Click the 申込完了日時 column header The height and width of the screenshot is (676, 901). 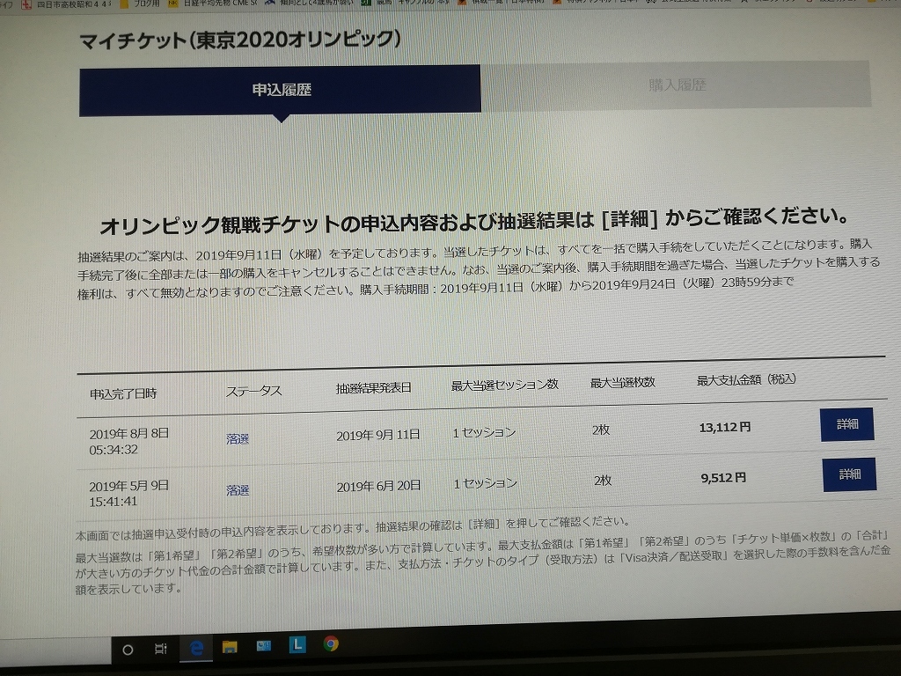(123, 393)
